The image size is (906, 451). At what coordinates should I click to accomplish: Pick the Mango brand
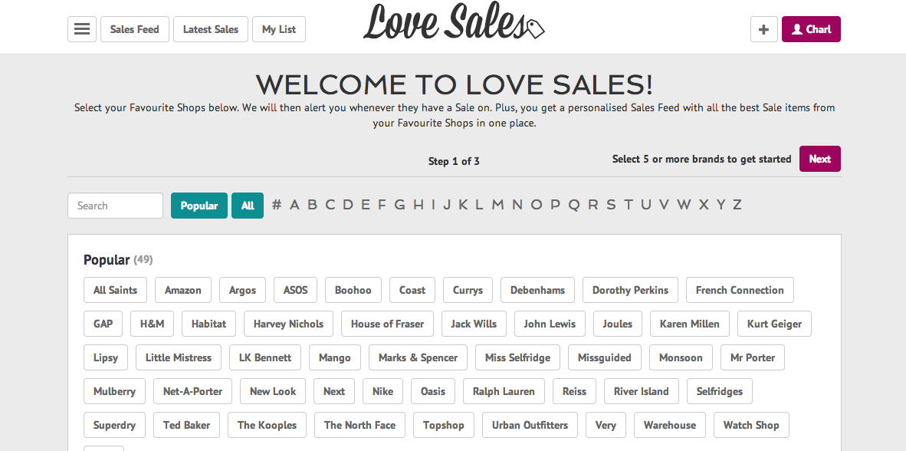pos(334,357)
